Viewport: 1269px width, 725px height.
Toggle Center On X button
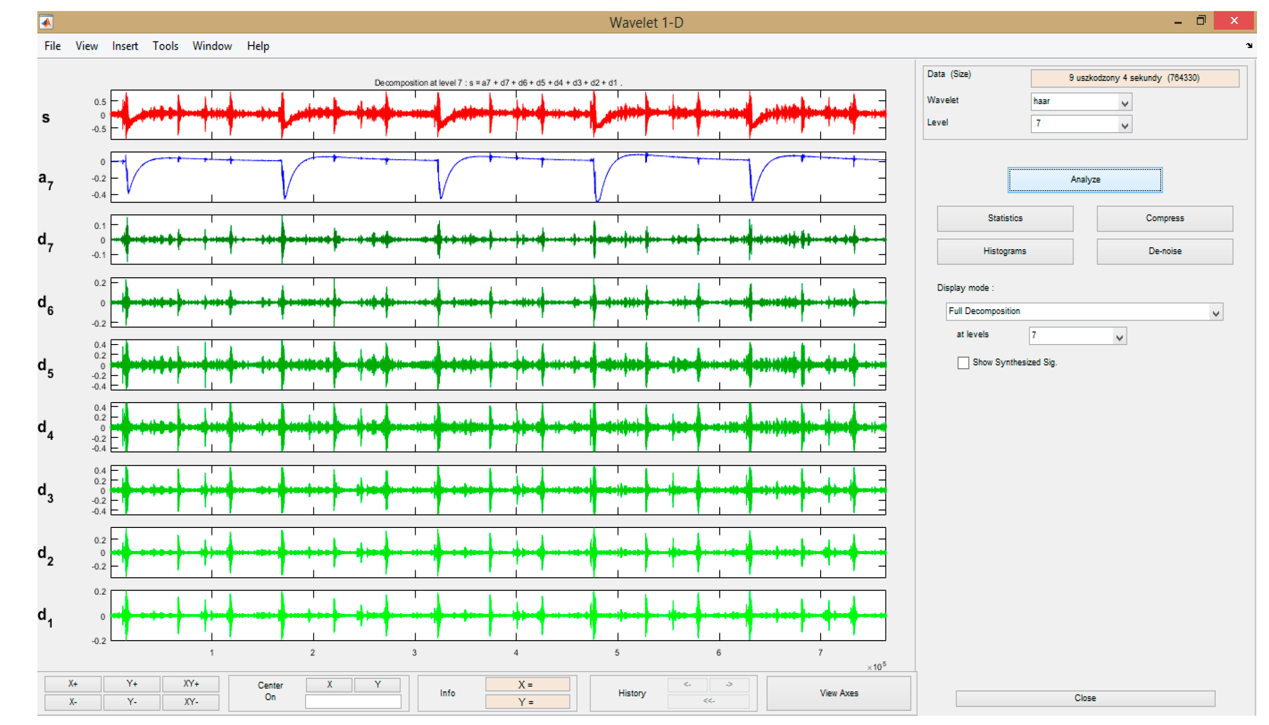[x=329, y=684]
